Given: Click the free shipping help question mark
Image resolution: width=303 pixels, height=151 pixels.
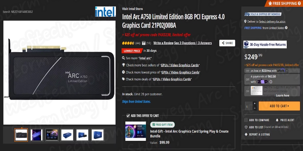Looking at the screenshot, I should point(286,28).
